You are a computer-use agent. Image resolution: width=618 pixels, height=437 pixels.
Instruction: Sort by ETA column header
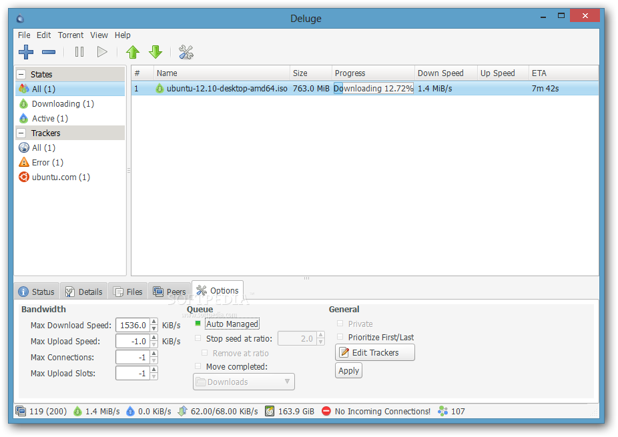coord(563,73)
